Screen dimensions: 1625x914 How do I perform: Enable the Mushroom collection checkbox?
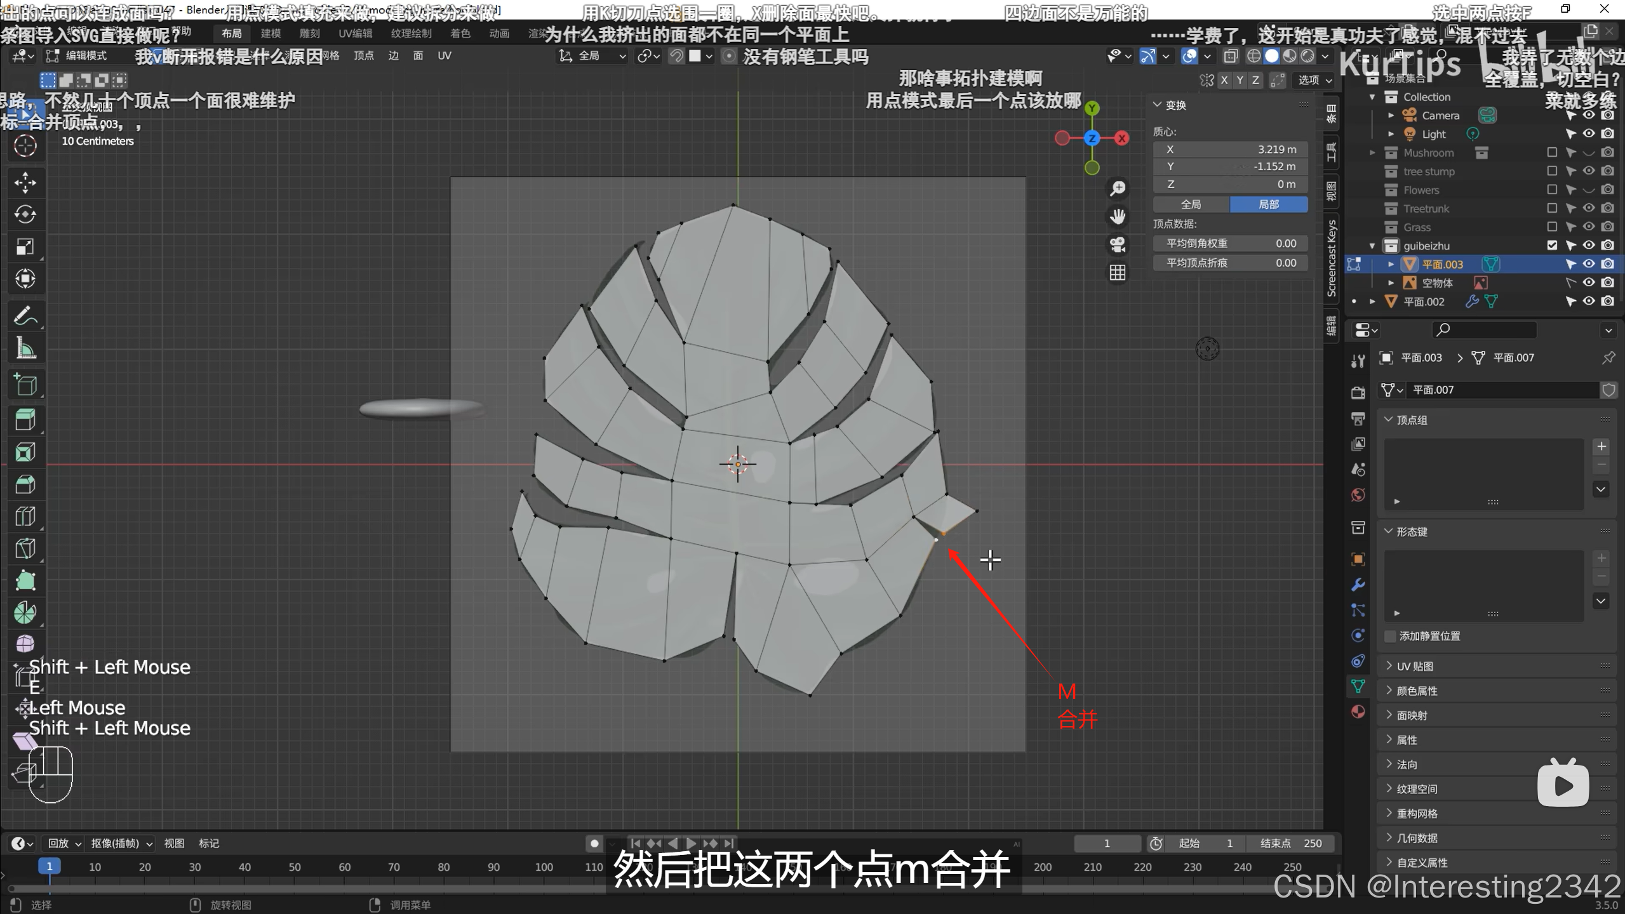[1552, 153]
